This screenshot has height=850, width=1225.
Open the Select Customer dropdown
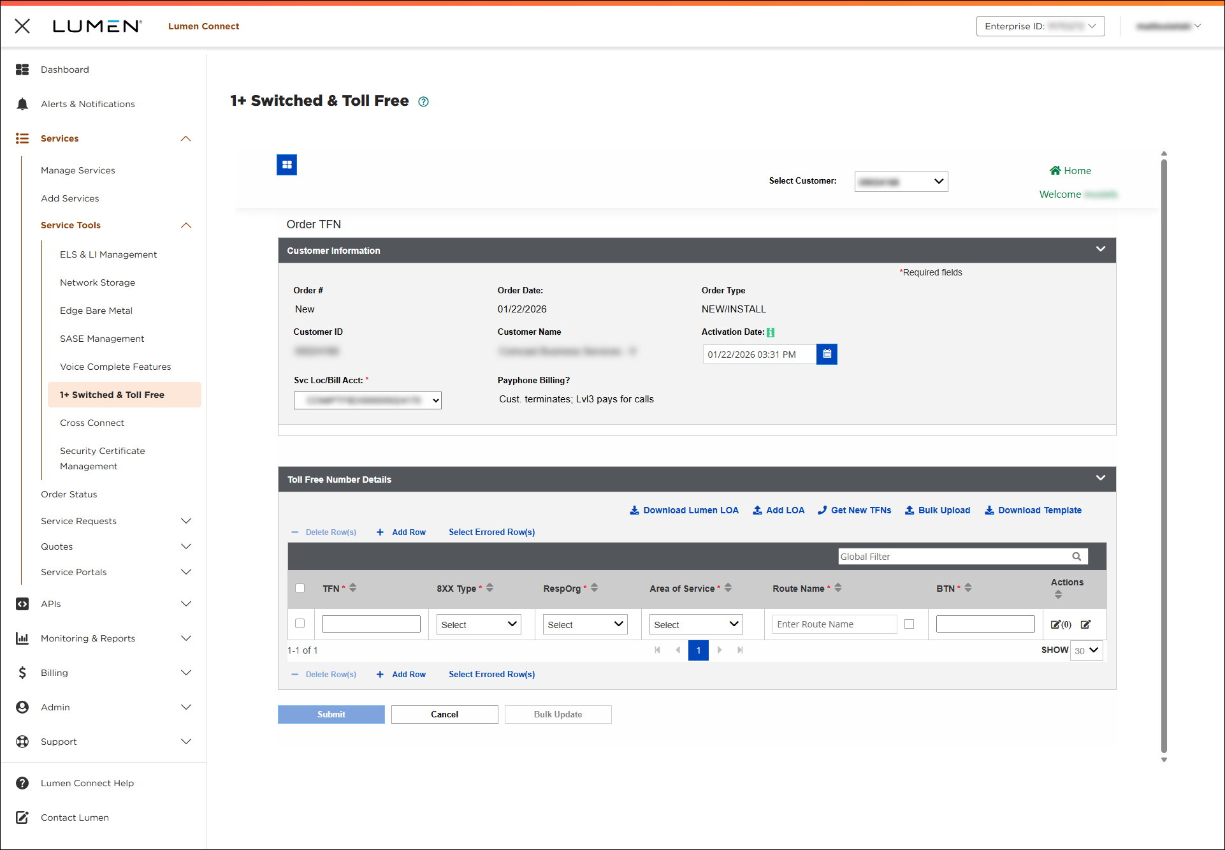901,182
